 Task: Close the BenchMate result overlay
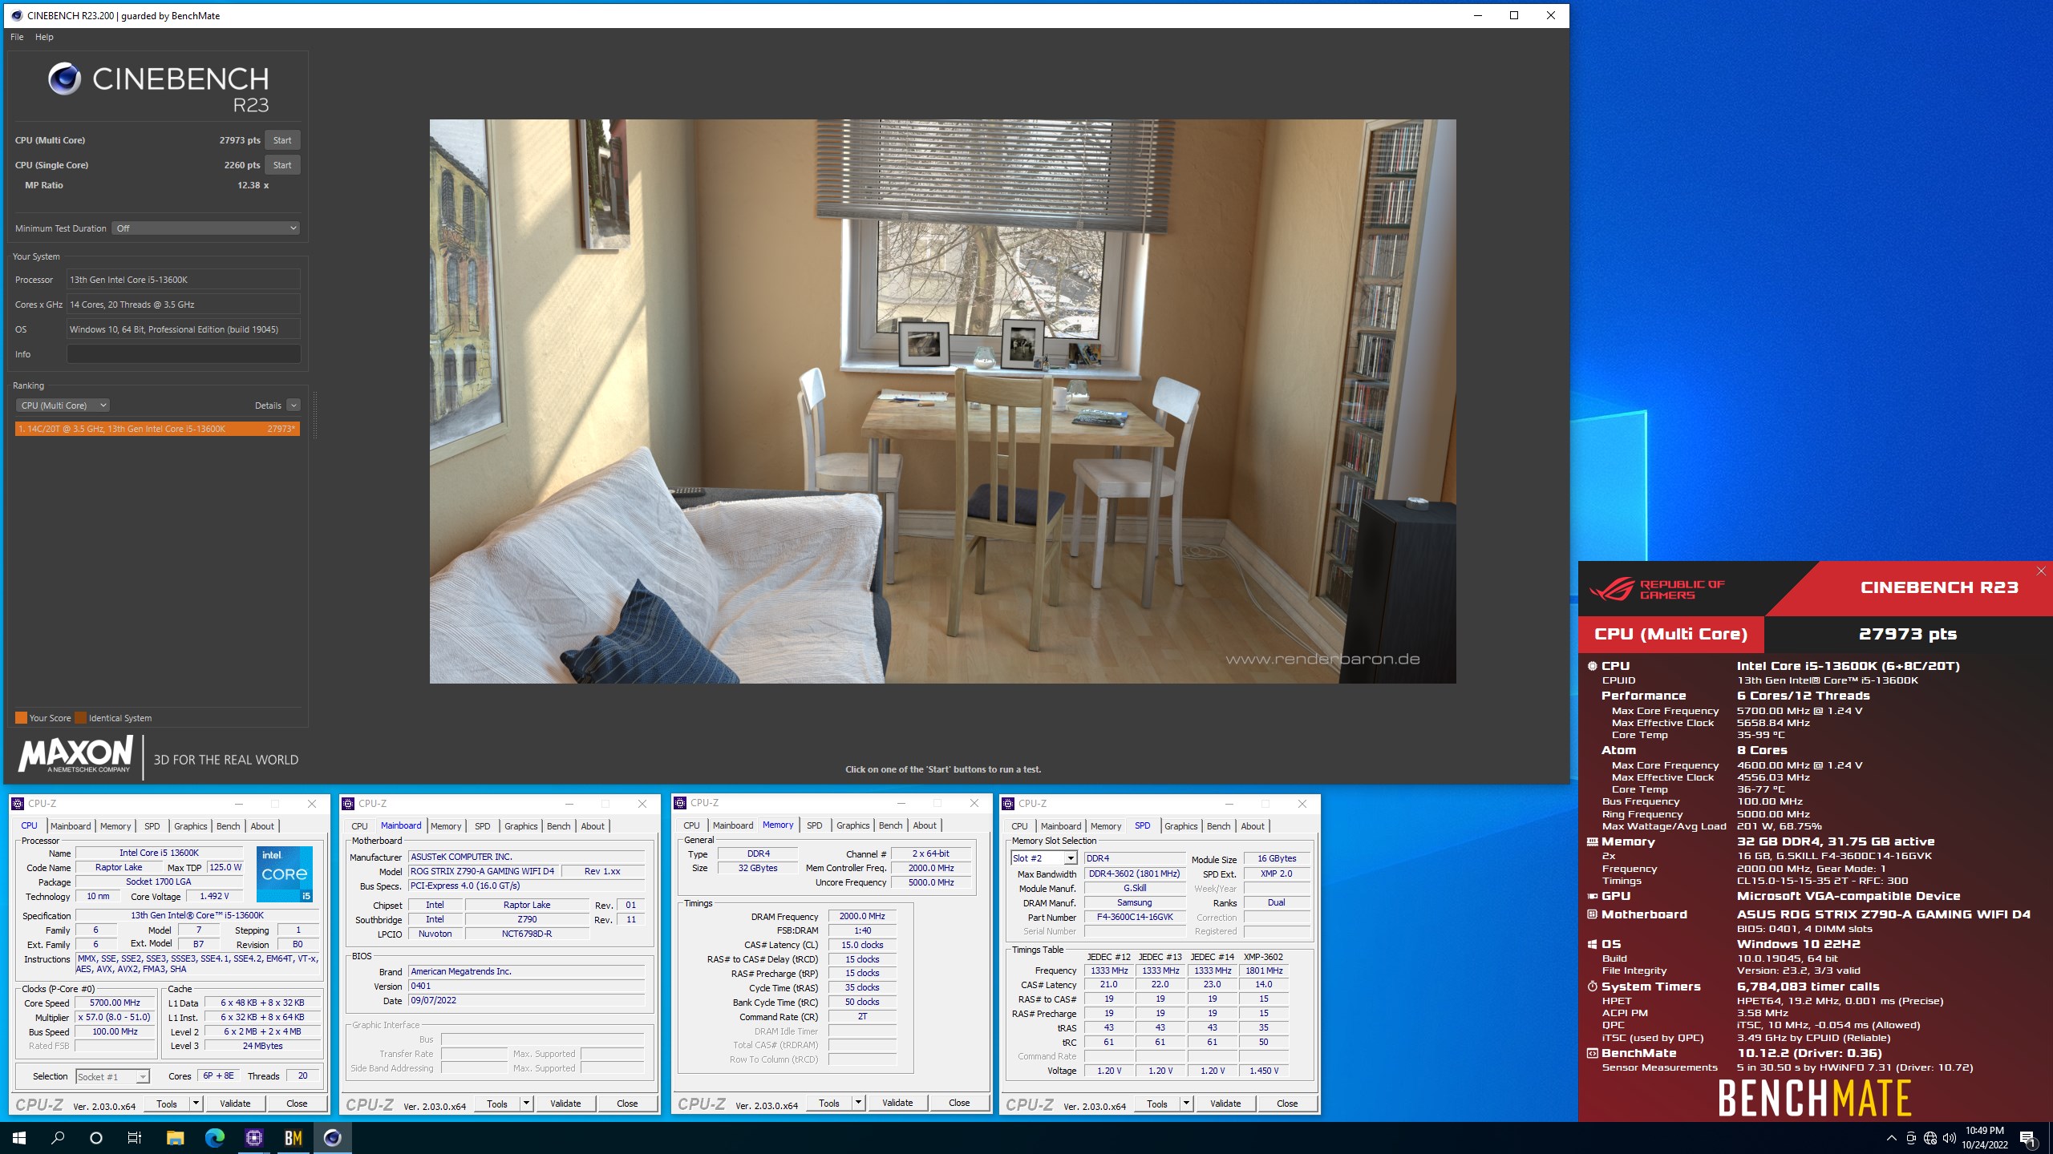(x=2041, y=571)
